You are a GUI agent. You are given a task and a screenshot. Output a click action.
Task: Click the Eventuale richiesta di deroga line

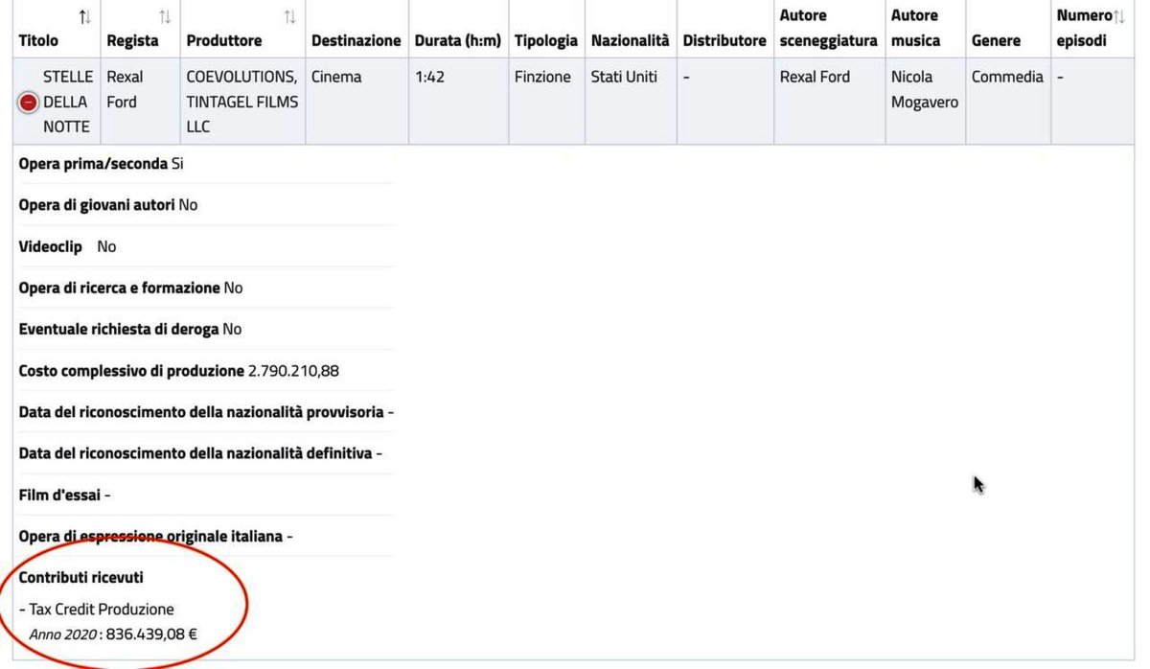point(130,329)
